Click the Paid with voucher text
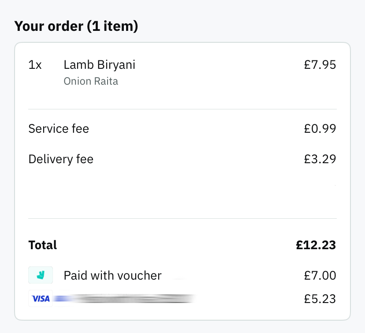This screenshot has height=333, width=365. [x=113, y=276]
